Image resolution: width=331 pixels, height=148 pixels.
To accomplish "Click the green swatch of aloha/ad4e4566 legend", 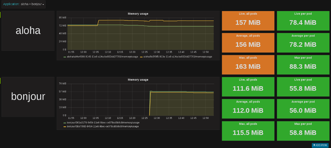I will tap(65, 57).
